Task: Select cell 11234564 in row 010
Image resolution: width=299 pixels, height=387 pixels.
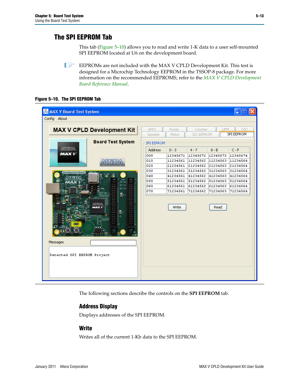Action: point(239,161)
